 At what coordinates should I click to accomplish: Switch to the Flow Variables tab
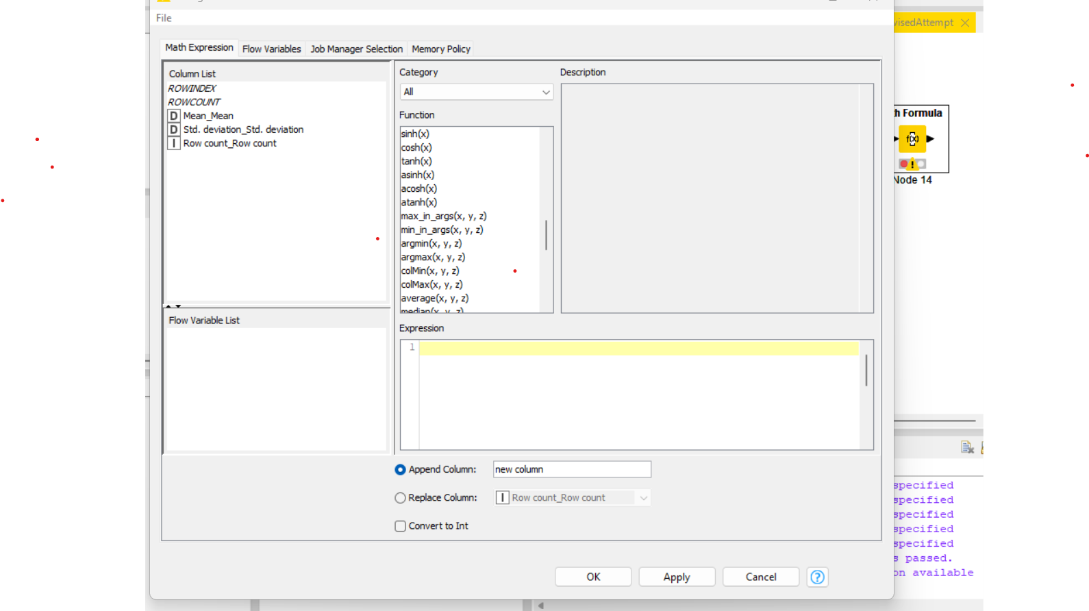[271, 49]
